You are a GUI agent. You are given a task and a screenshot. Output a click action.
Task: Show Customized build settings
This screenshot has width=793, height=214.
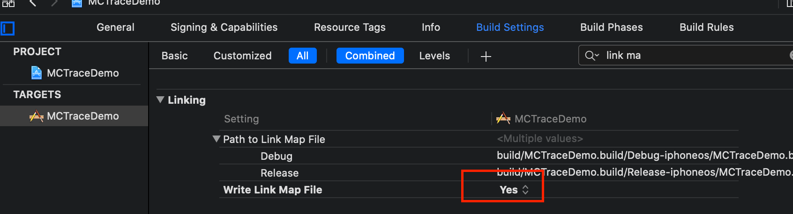[243, 56]
